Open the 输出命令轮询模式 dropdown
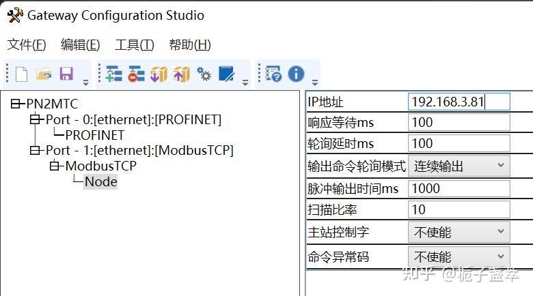 coord(459,166)
